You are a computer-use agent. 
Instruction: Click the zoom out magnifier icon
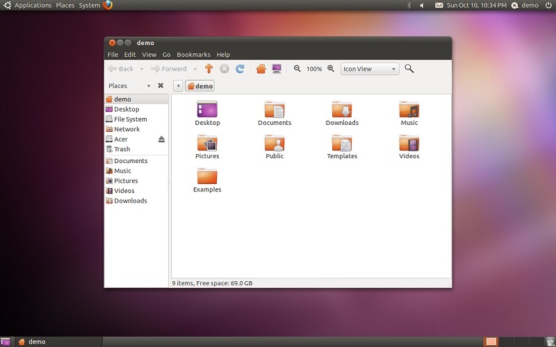coord(297,69)
